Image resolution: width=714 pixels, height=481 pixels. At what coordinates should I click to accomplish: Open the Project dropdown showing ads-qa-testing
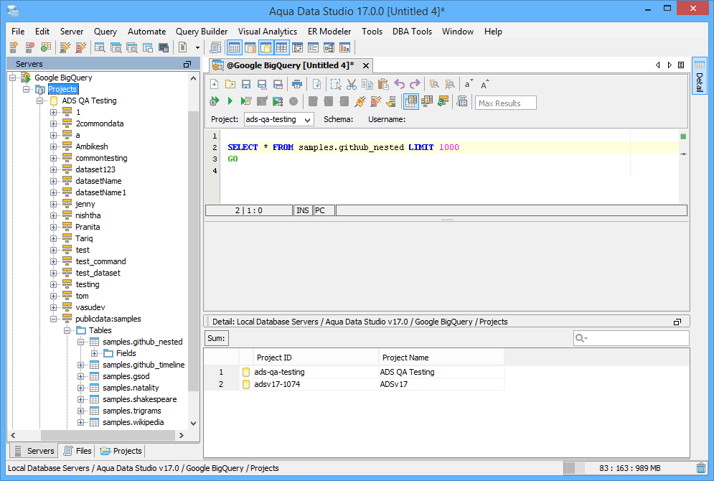(278, 119)
